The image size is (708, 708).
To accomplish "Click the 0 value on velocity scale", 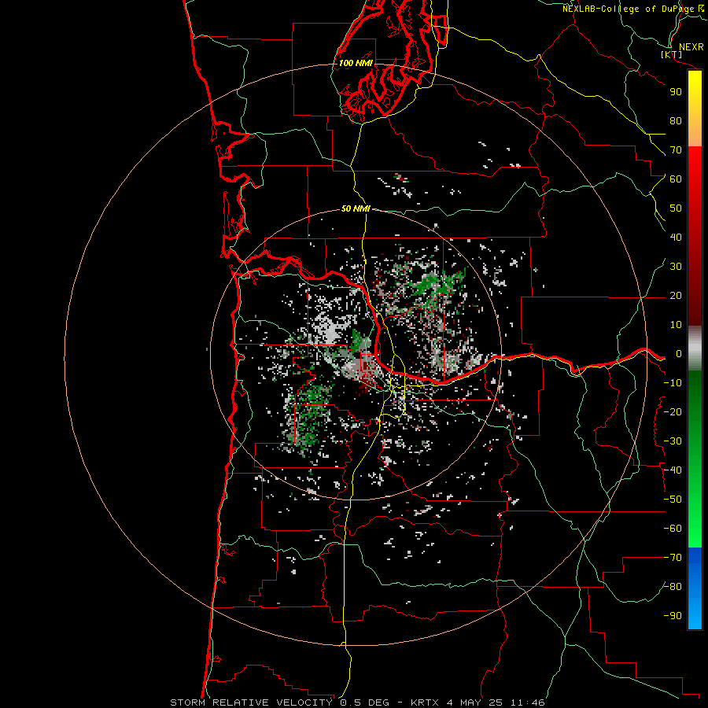I will click(x=679, y=354).
